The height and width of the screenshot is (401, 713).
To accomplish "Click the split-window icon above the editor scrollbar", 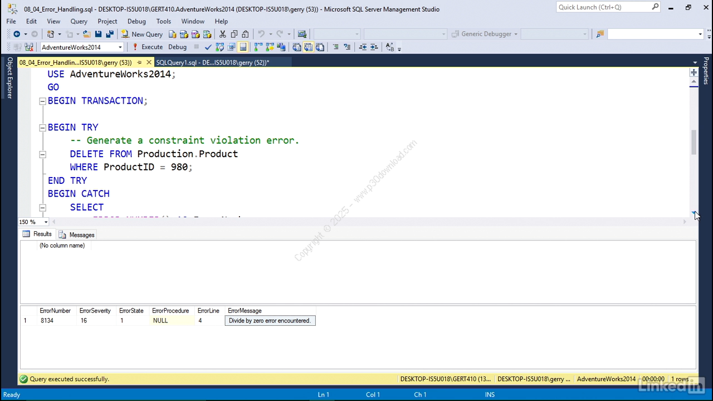I will [694, 72].
